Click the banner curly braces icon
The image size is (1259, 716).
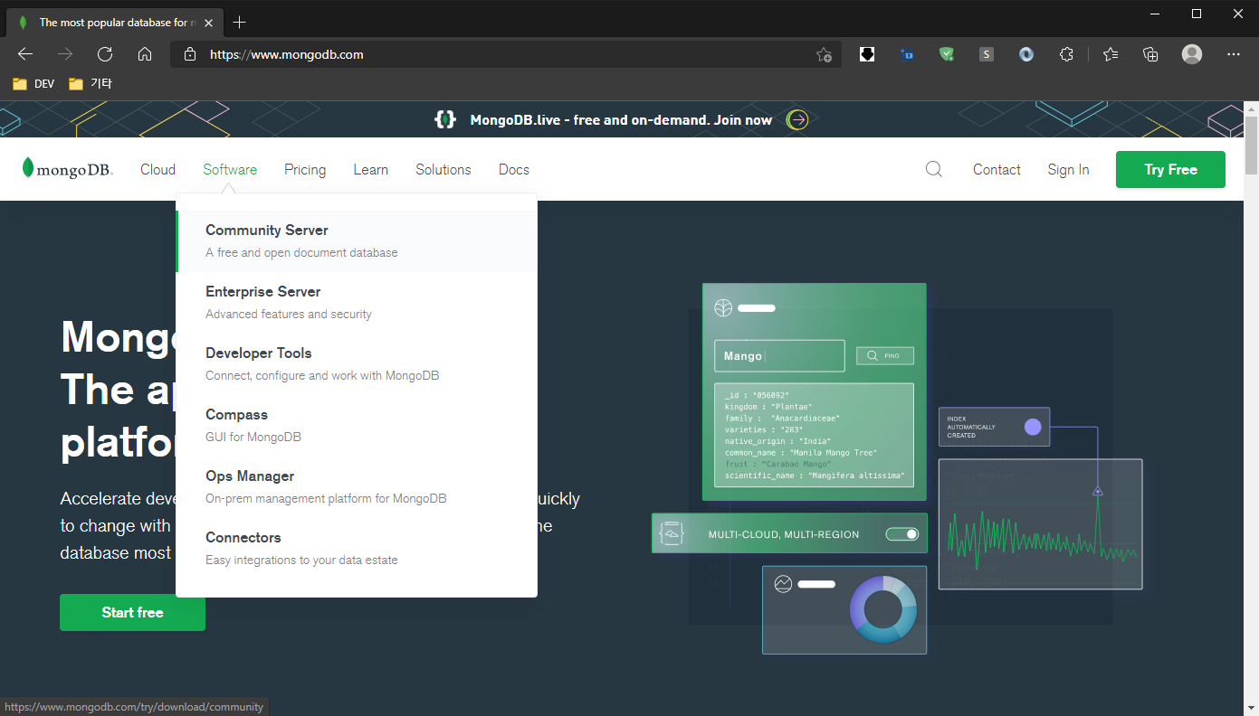click(444, 119)
